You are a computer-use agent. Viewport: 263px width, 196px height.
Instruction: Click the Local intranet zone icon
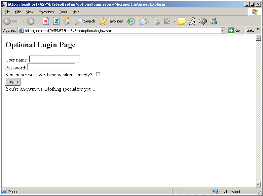(215, 192)
